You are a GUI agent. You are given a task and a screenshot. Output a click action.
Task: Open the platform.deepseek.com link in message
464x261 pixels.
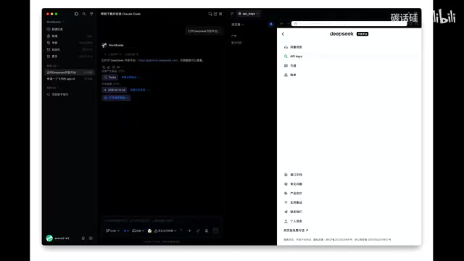pos(158,60)
